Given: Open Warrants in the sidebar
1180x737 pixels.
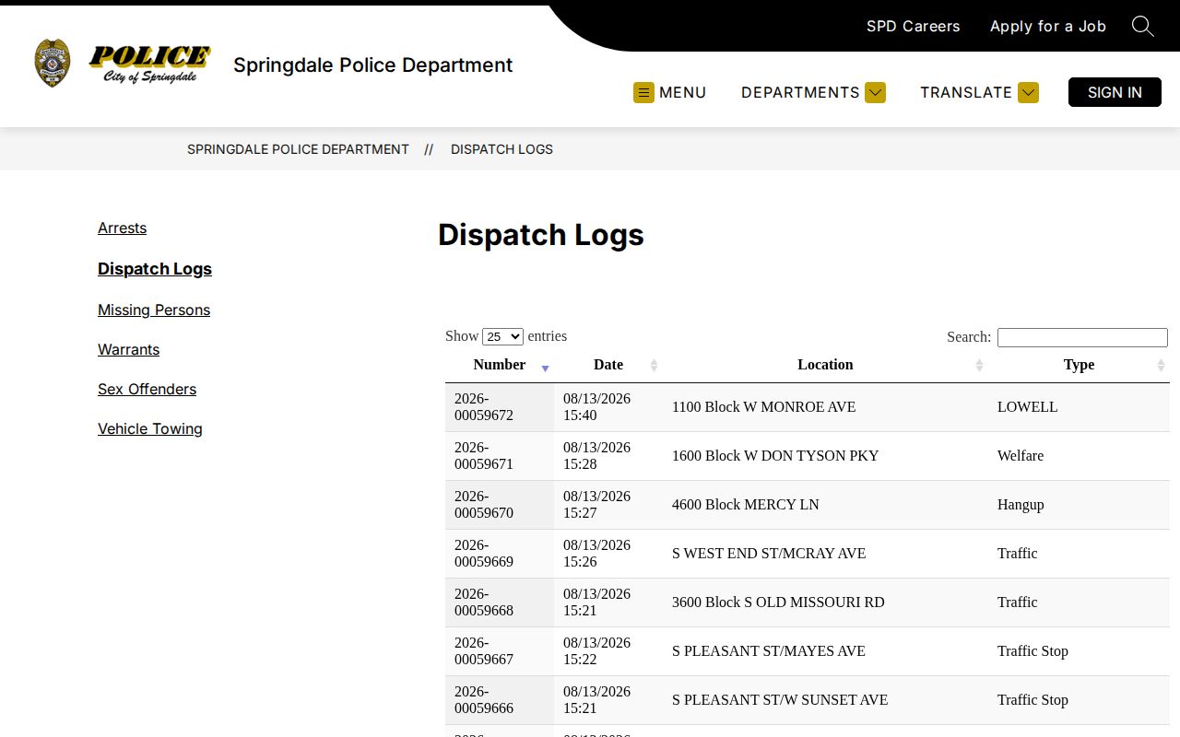Looking at the screenshot, I should click(x=128, y=350).
